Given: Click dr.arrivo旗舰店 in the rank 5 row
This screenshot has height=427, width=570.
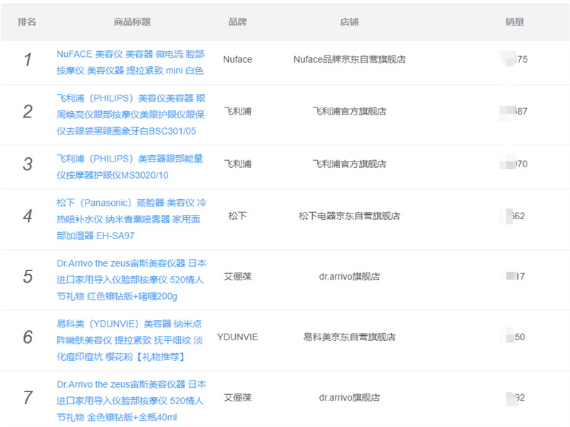Looking at the screenshot, I should 349,277.
